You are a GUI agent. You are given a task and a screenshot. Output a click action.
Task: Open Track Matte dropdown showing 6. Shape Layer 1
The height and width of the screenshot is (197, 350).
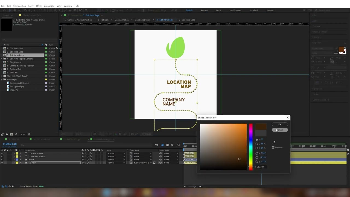coord(142,163)
